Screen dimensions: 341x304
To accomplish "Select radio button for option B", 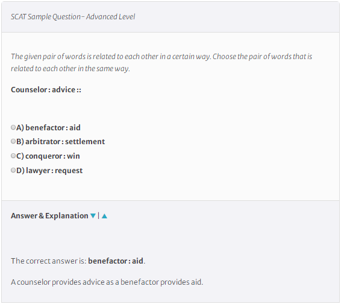I will (13, 141).
